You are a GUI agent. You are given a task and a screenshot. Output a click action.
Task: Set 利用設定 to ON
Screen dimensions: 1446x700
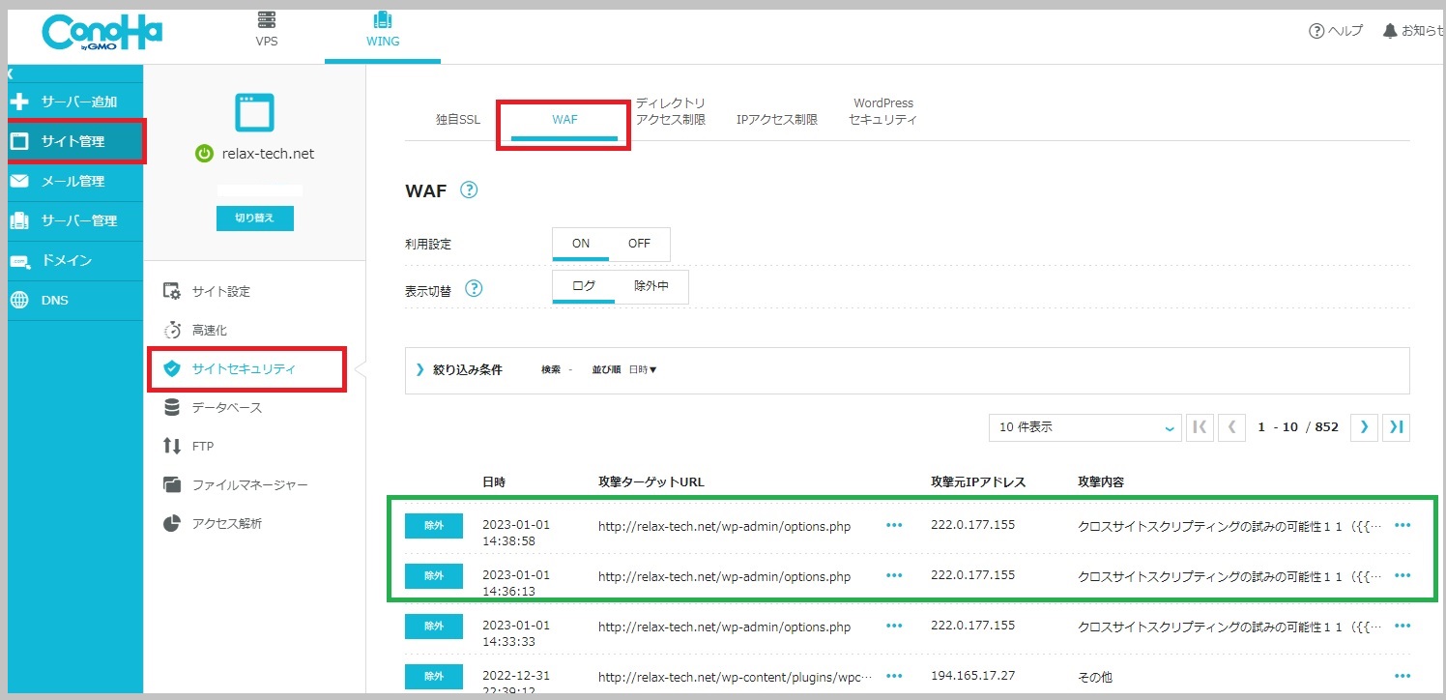point(581,244)
